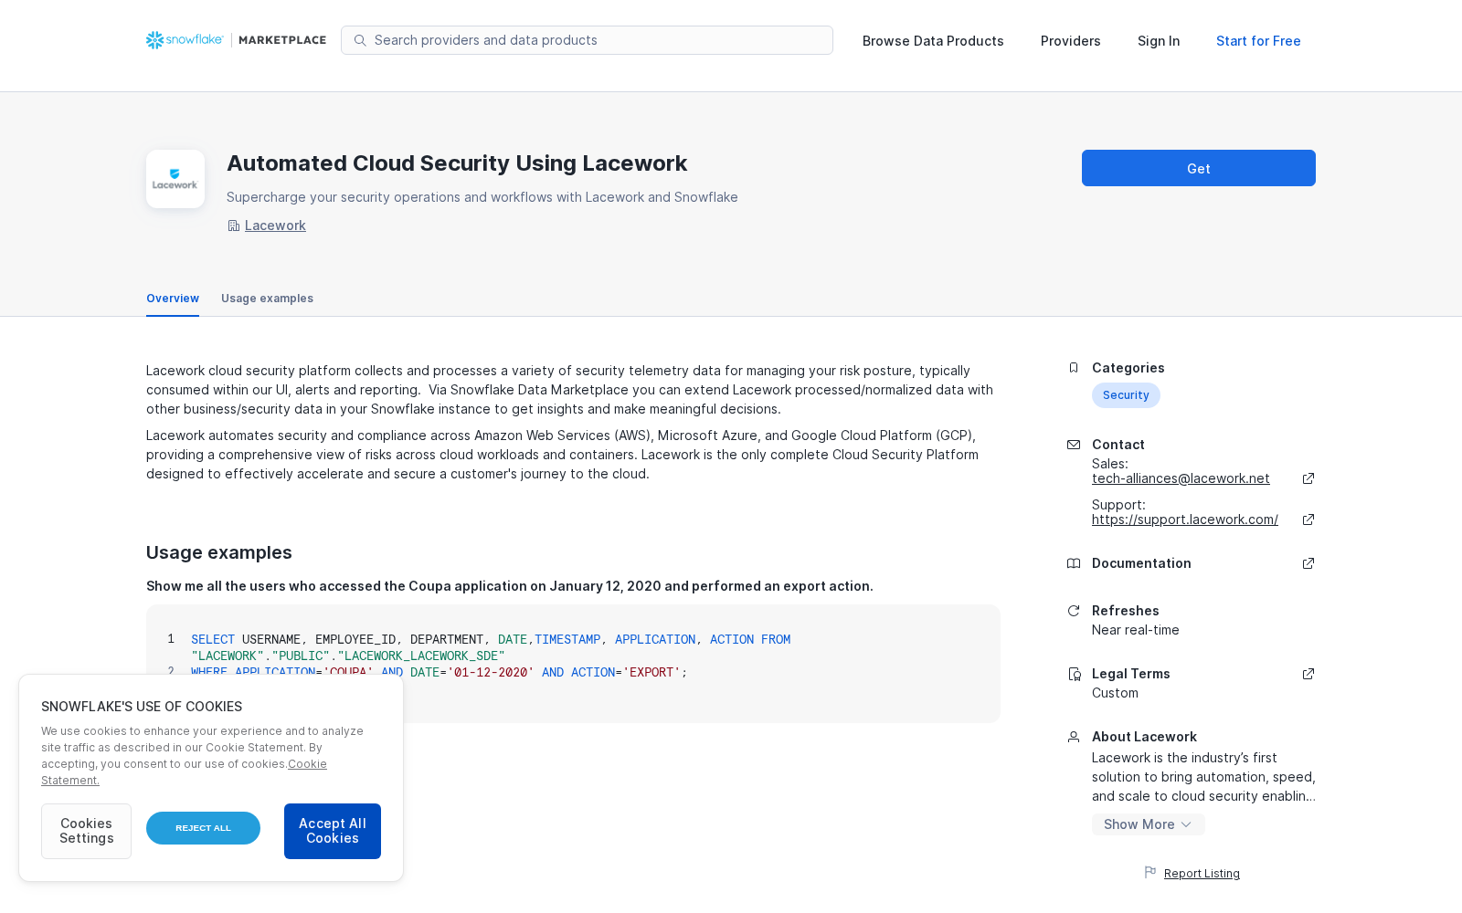Viewport: 1462px width, 913px height.
Task: Click the Legal Terms document icon
Action: [x=1075, y=674]
